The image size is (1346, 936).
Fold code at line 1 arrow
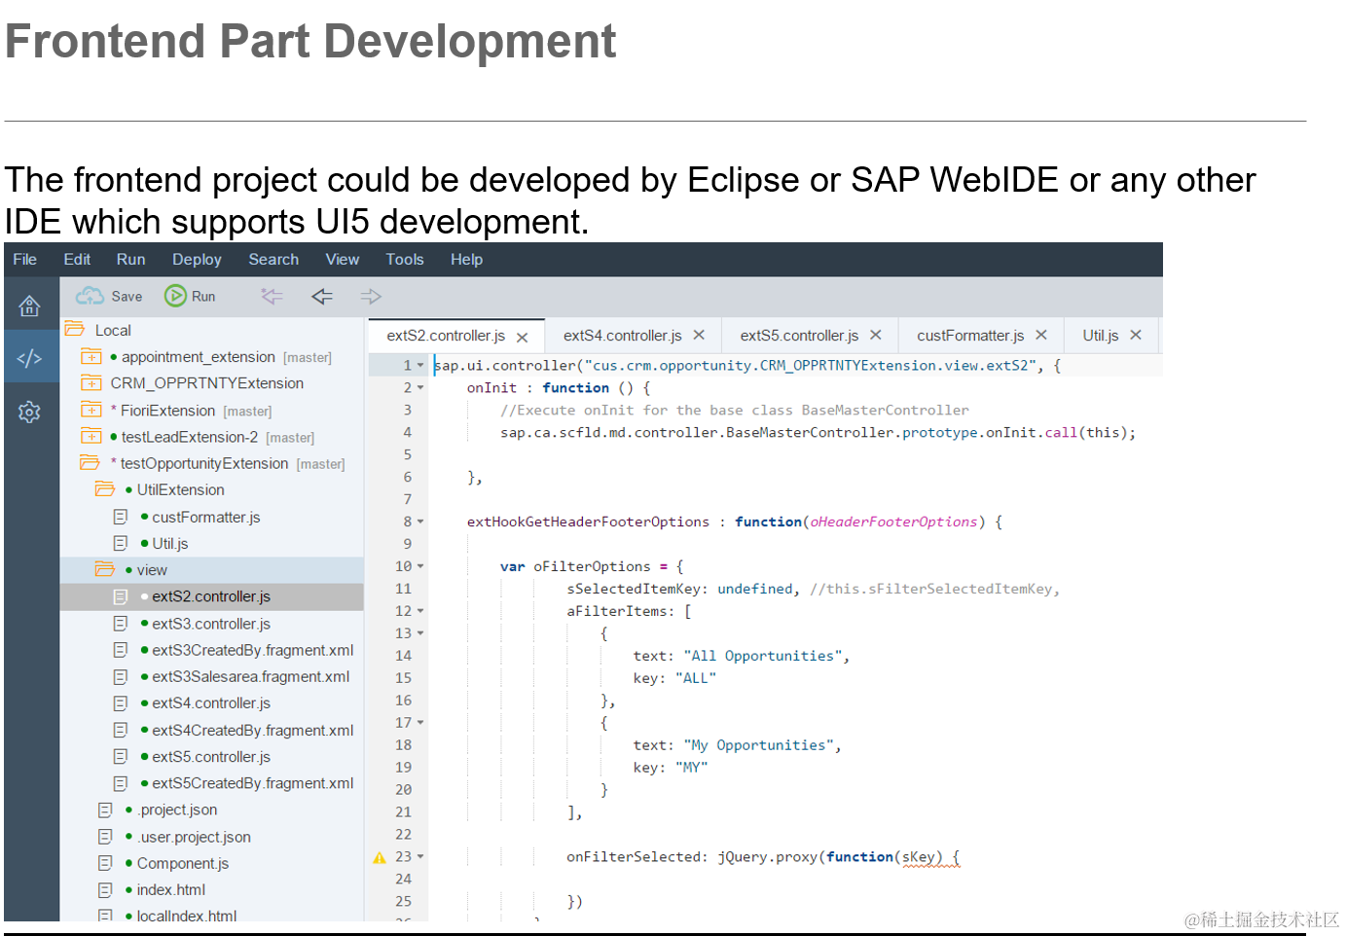[x=420, y=366]
